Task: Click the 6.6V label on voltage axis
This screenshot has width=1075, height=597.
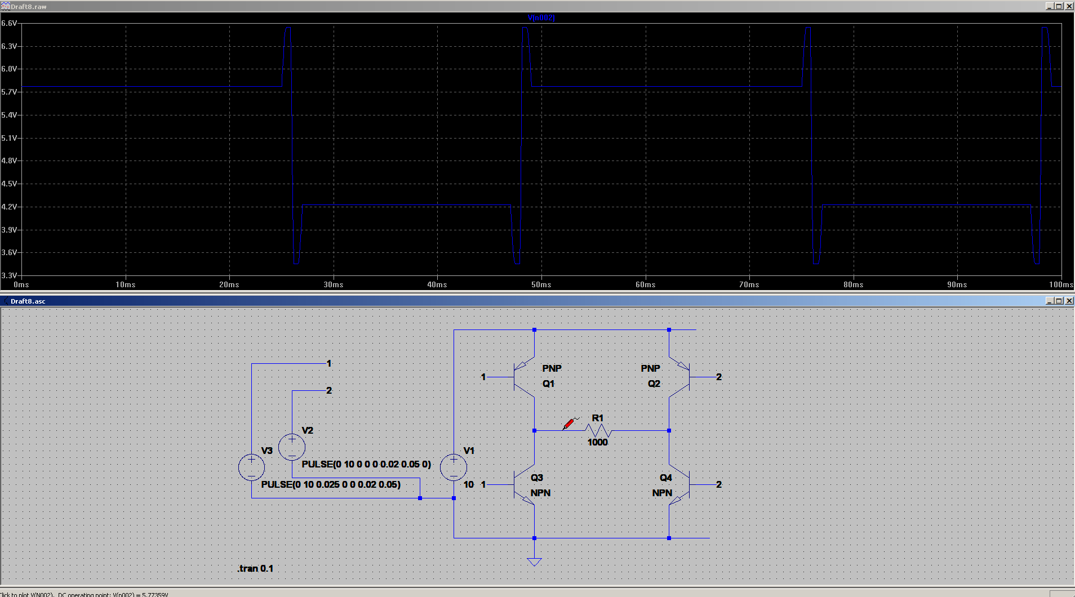Action: tap(9, 23)
